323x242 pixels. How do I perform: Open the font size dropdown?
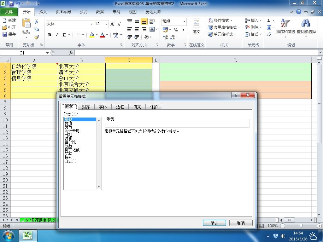point(107,24)
